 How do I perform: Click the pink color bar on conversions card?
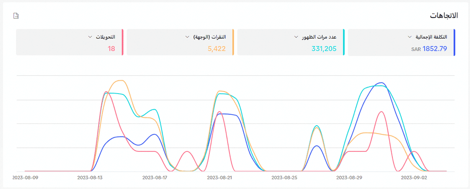(123, 43)
